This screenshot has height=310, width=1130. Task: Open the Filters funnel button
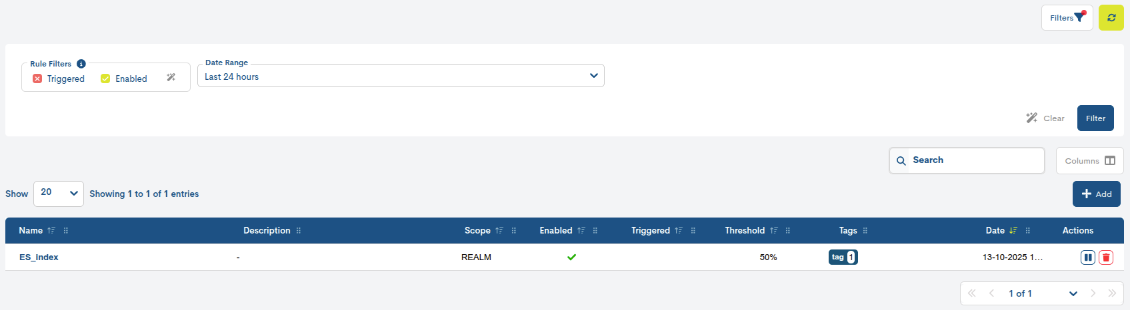[1067, 18]
